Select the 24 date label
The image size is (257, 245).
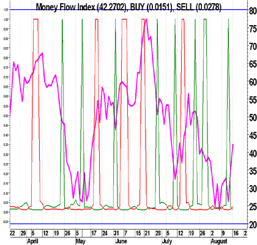tap(105, 233)
